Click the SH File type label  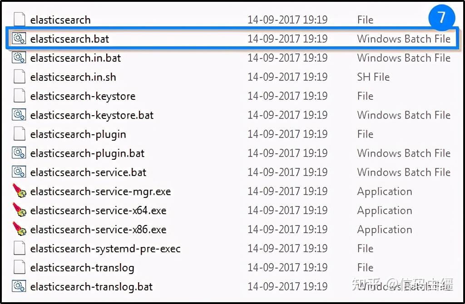(x=373, y=77)
